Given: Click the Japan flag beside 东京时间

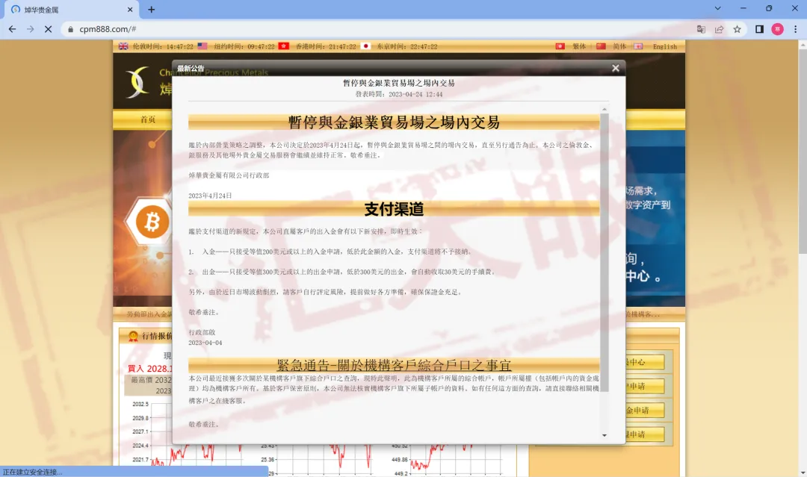Looking at the screenshot, I should 366,46.
